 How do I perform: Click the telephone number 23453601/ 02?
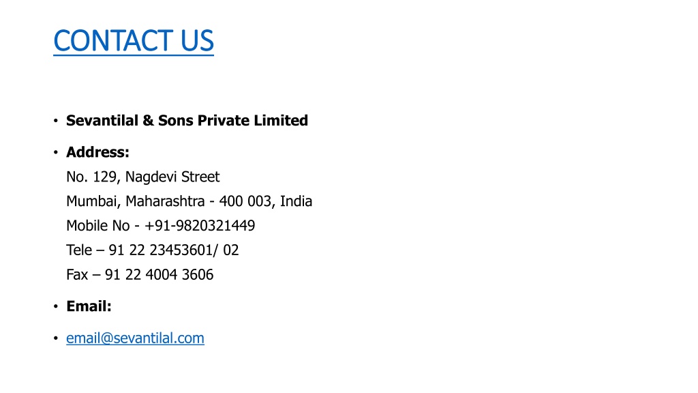pos(194,250)
